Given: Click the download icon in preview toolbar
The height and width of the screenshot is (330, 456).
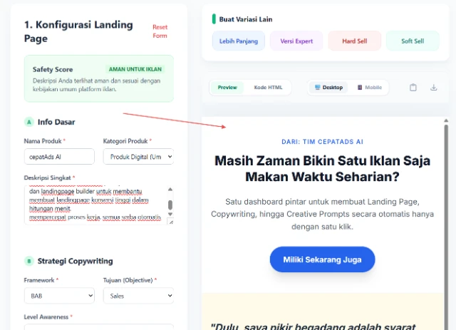Looking at the screenshot, I should click(x=434, y=87).
